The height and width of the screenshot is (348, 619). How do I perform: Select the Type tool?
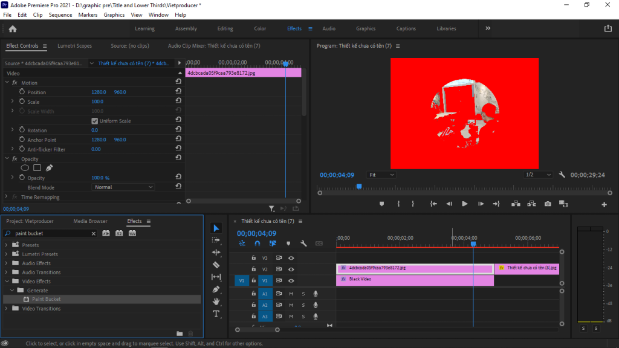click(216, 314)
